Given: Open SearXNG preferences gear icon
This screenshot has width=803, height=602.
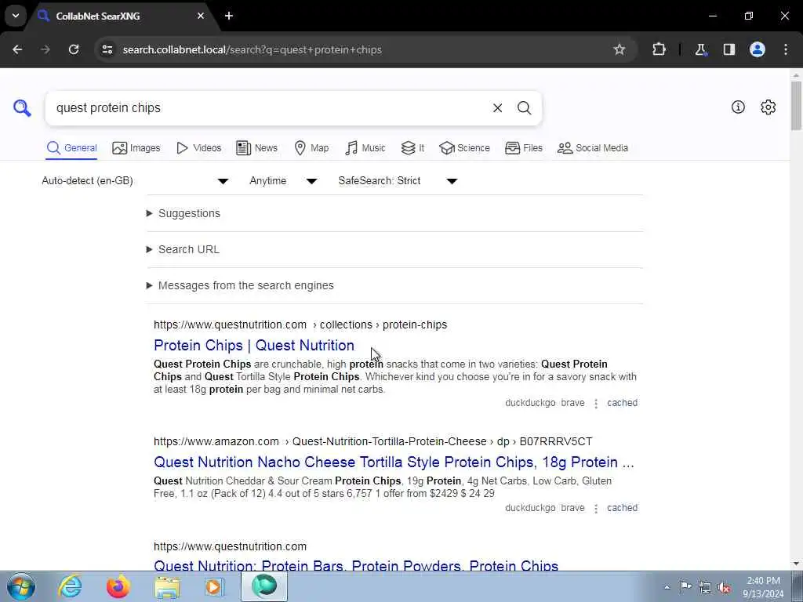Looking at the screenshot, I should (768, 107).
